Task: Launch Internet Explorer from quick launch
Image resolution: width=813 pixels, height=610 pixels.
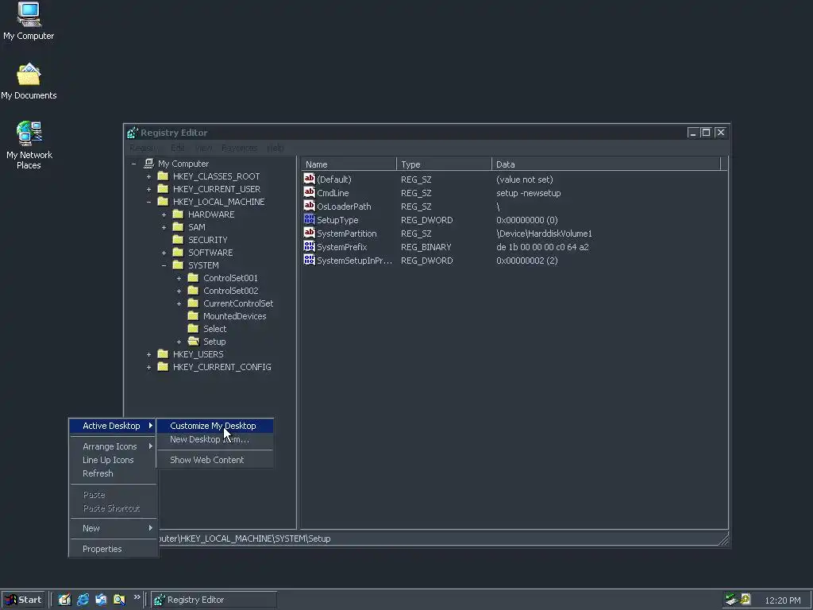Action: coord(83,600)
